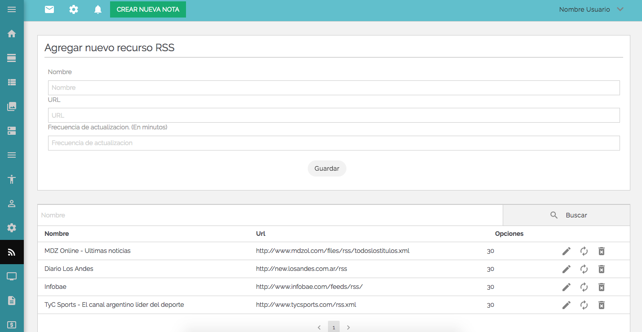The image size is (642, 332).
Task: Click the mdzol.com todoslostitulos.xml URL
Action: tap(333, 251)
